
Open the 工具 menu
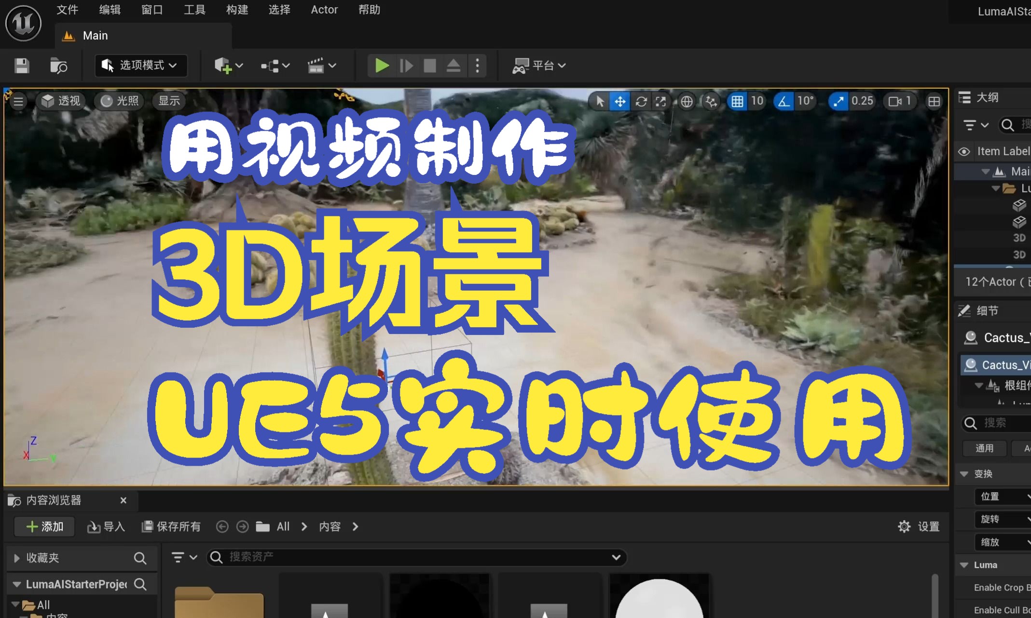(x=194, y=10)
